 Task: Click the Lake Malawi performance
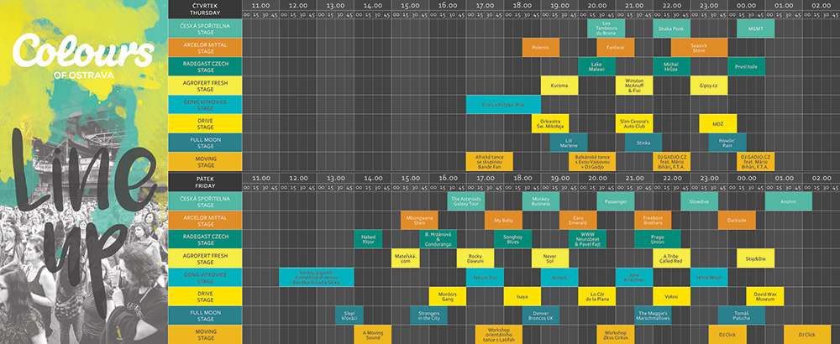[x=596, y=66]
